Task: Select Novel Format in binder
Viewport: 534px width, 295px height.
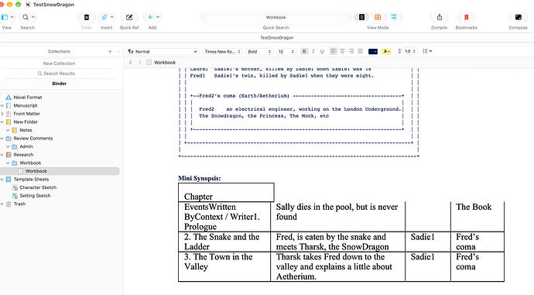Action: pyautogui.click(x=28, y=97)
